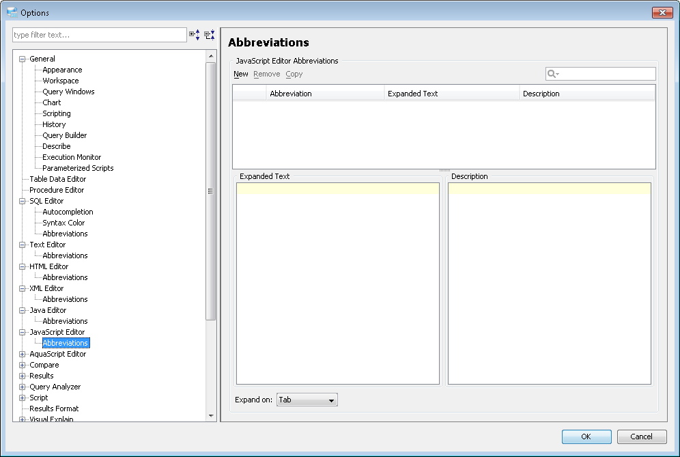This screenshot has width=680, height=457.
Task: Sort by the Abbreviation column header
Action: pyautogui.click(x=325, y=94)
